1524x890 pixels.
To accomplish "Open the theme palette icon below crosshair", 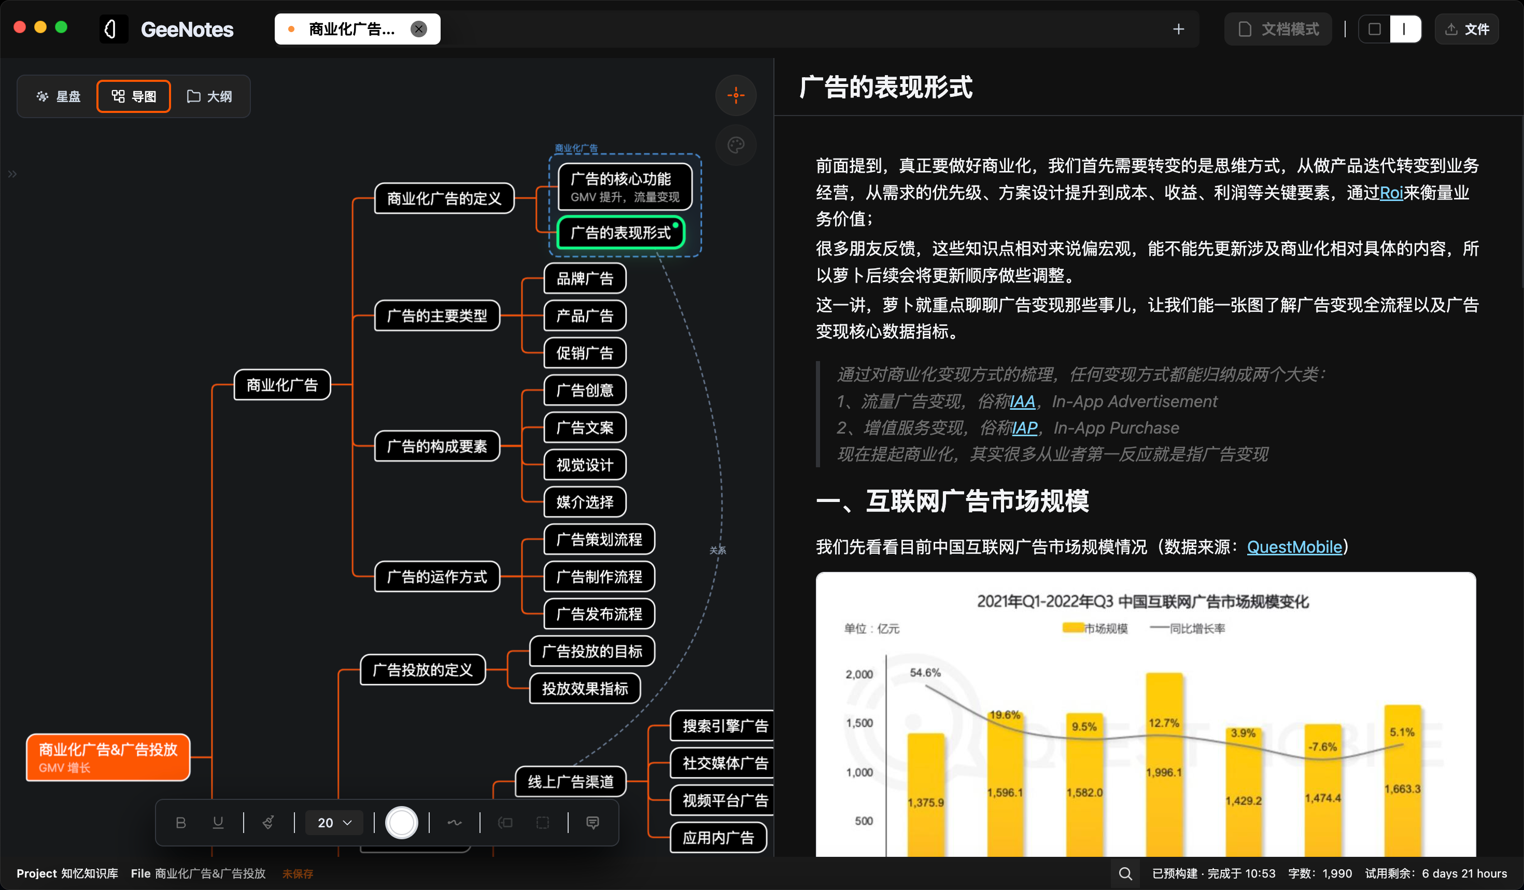I will tap(736, 145).
